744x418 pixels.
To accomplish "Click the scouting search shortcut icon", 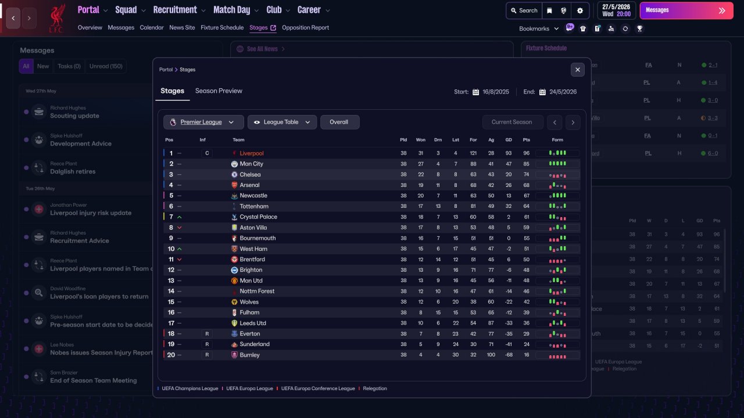I will pyautogui.click(x=611, y=28).
